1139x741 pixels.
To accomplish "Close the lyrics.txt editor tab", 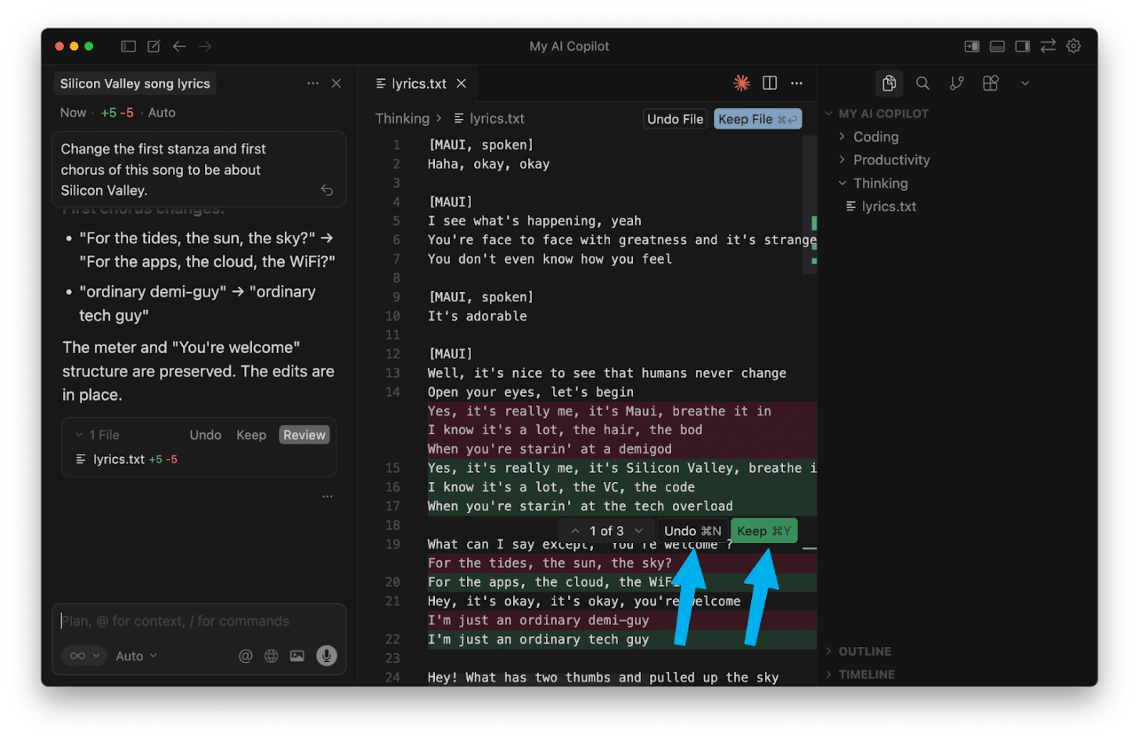I will tap(462, 83).
